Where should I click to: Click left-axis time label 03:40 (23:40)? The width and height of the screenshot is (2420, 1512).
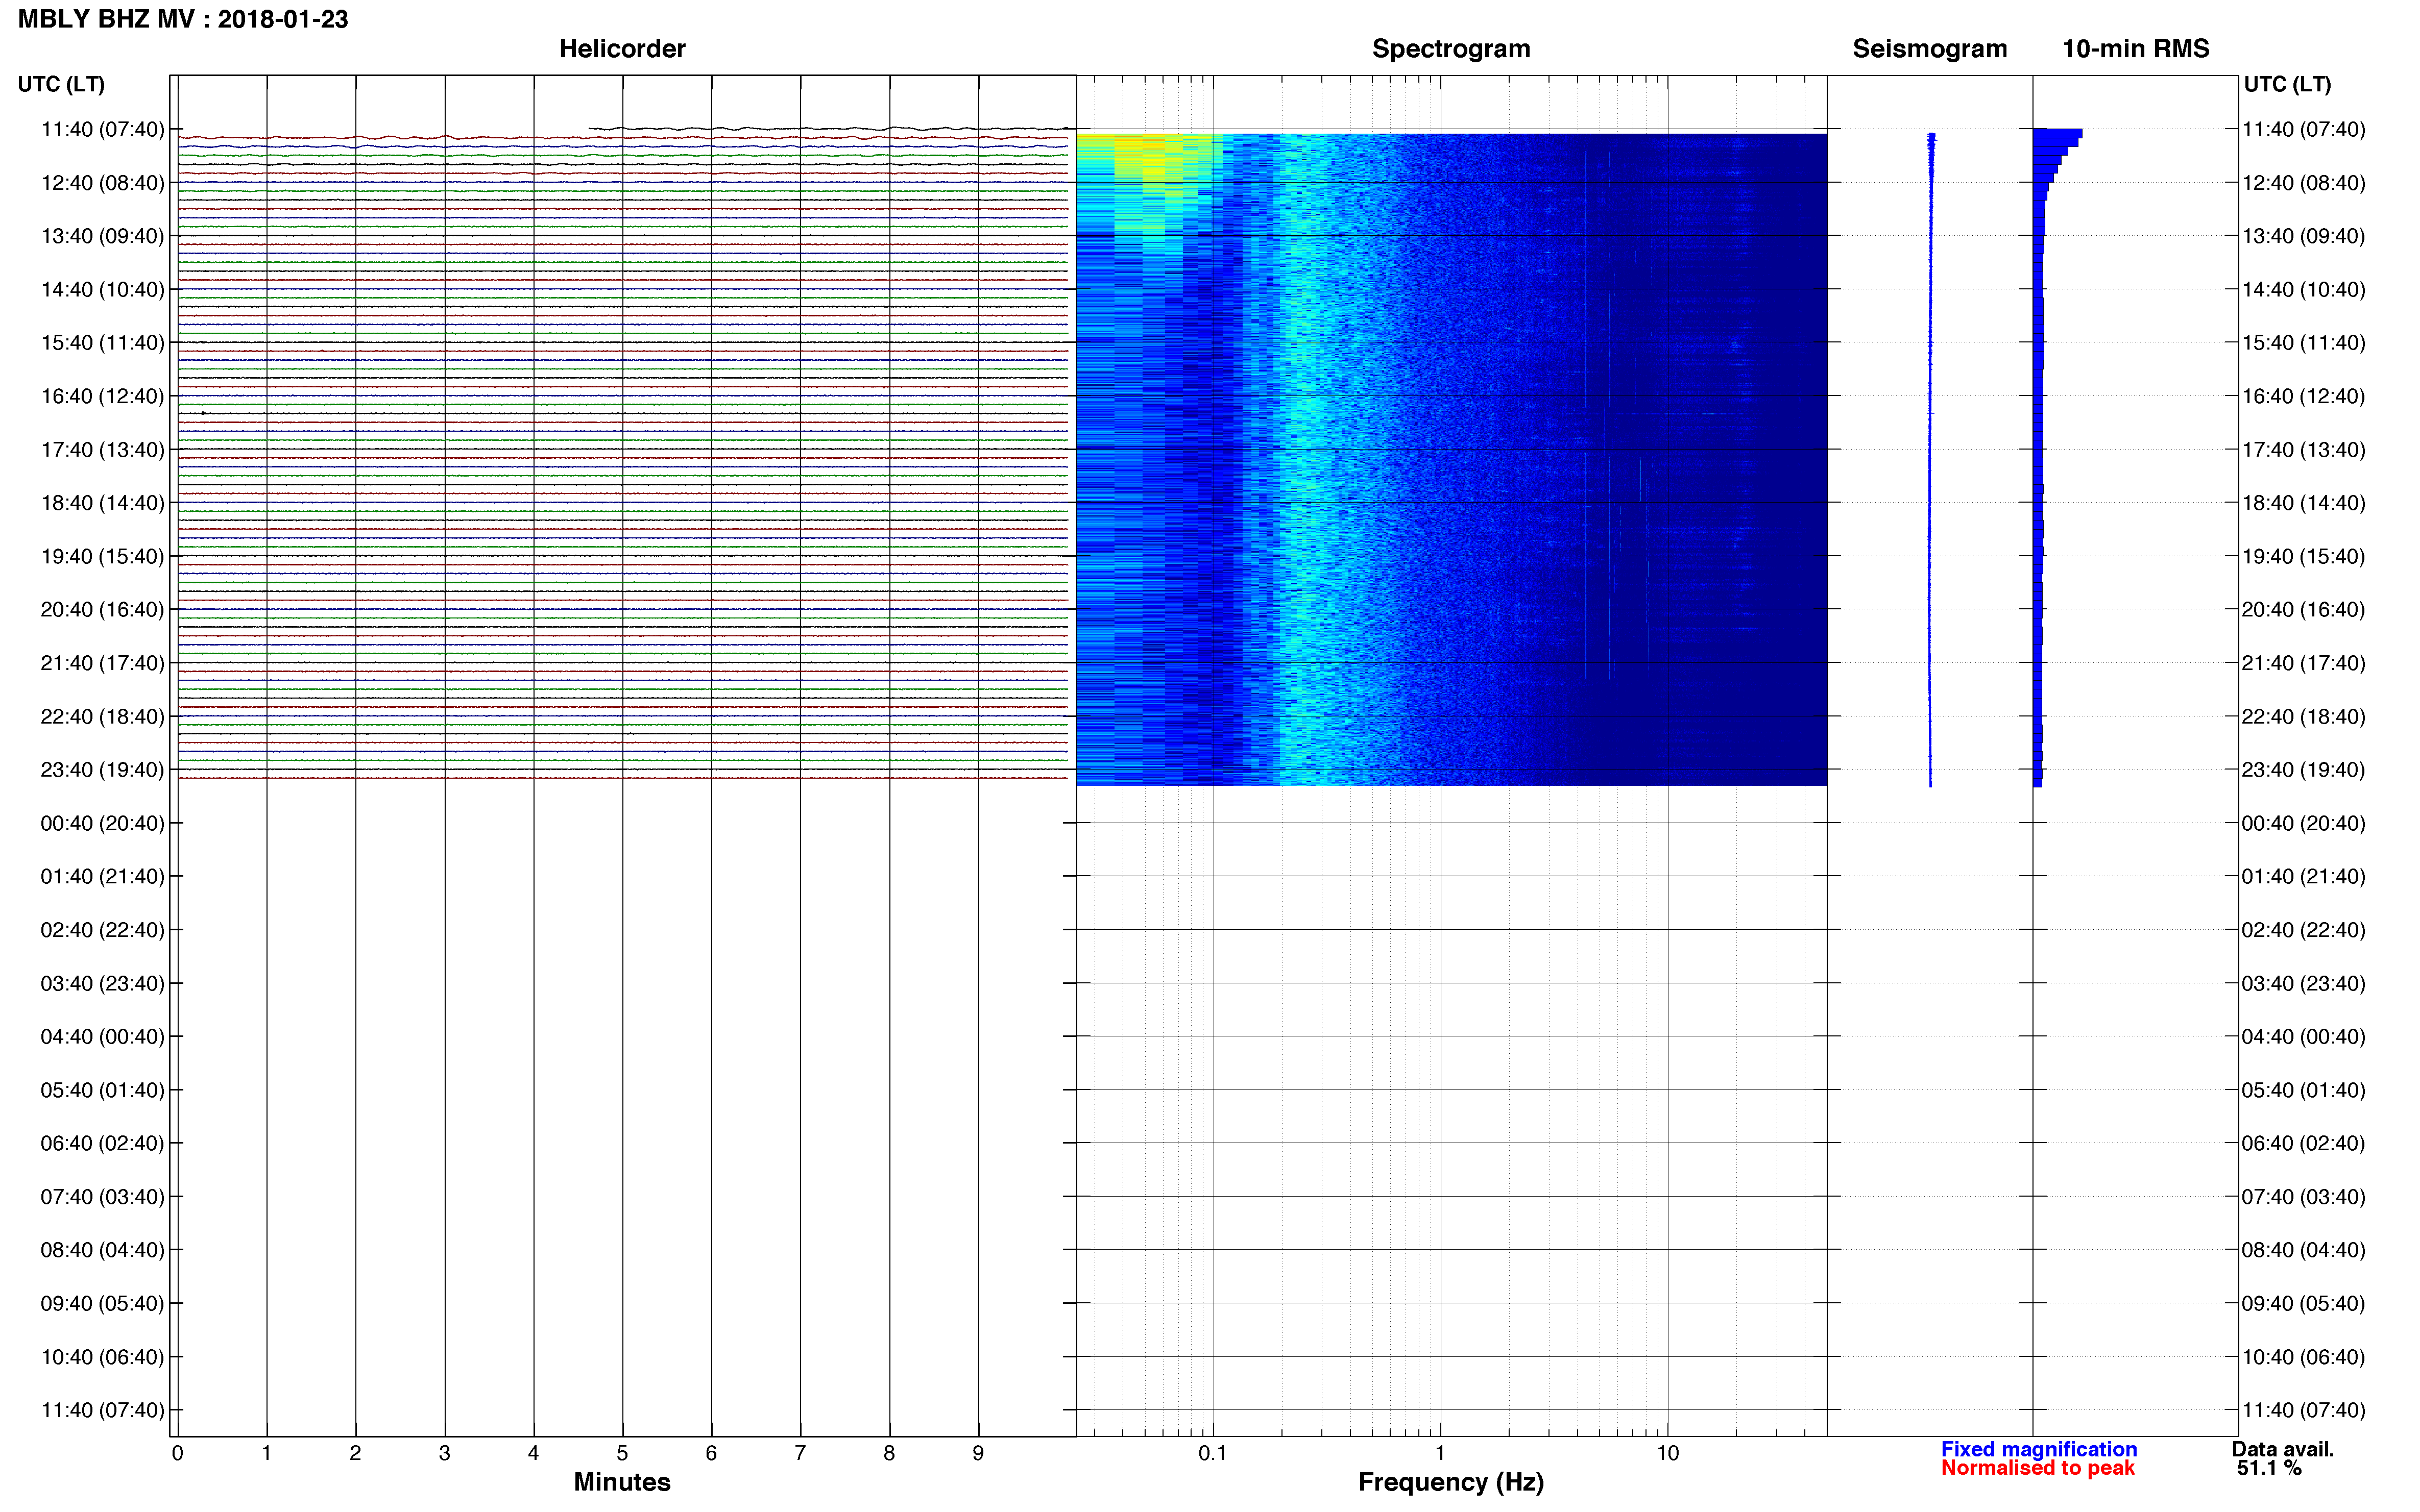coord(102,983)
